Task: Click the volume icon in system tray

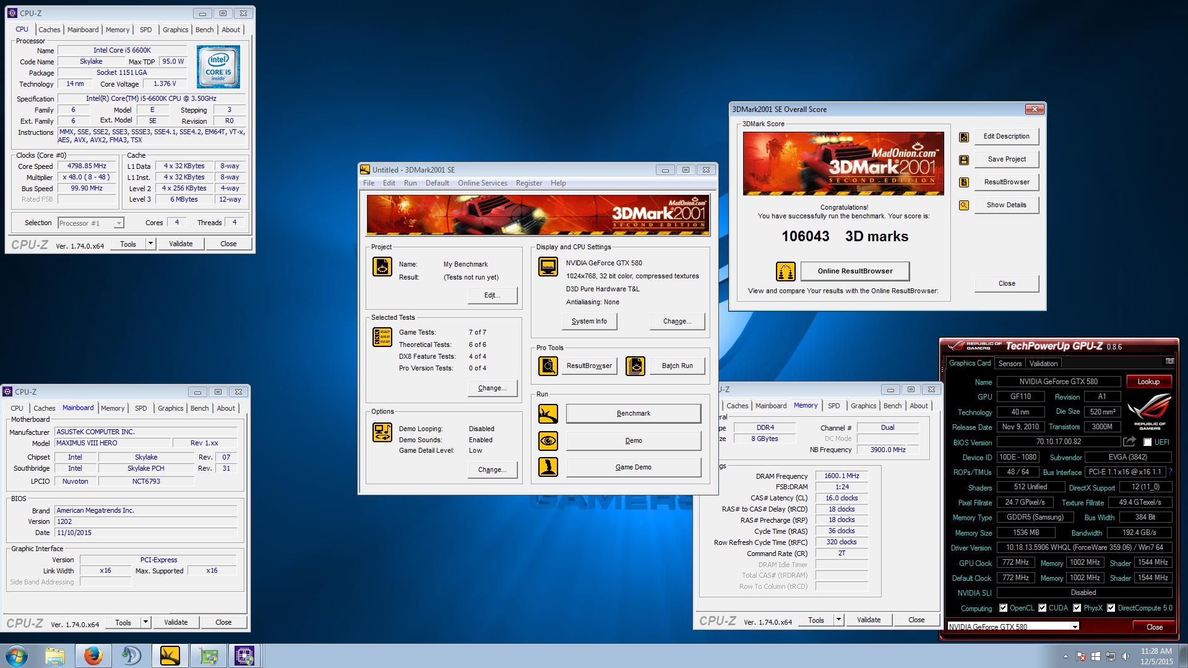Action: [x=1126, y=656]
